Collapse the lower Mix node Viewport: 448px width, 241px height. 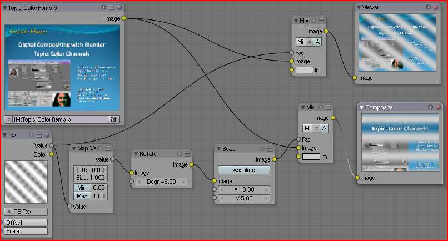(303, 107)
